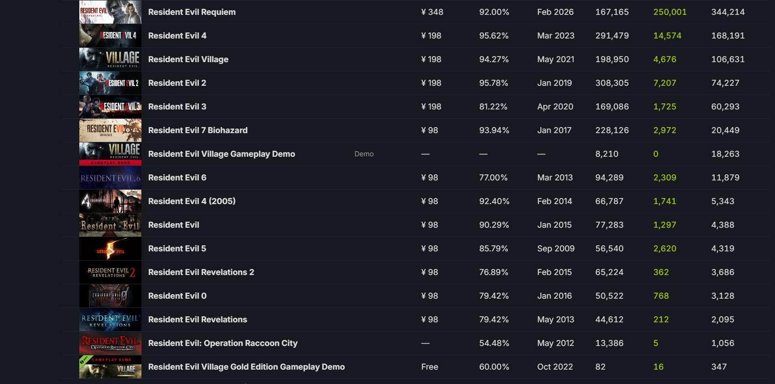This screenshot has height=384, width=775.
Task: Open the Resident Evil 4 (2005) title link
Action: (x=192, y=201)
